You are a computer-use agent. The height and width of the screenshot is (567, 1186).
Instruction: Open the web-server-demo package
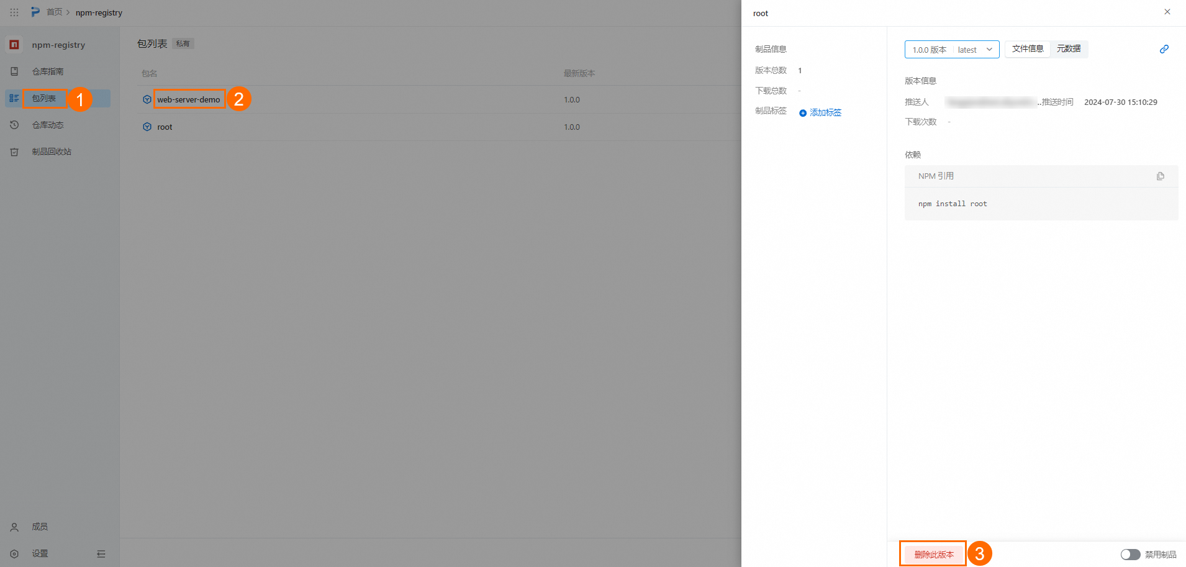point(188,99)
